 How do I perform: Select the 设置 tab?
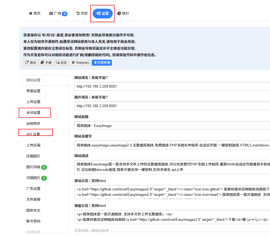[x=103, y=14]
